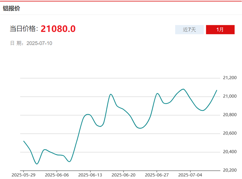Click the red price value 21080.0
Viewport: 242px width, 179px height.
click(x=58, y=29)
